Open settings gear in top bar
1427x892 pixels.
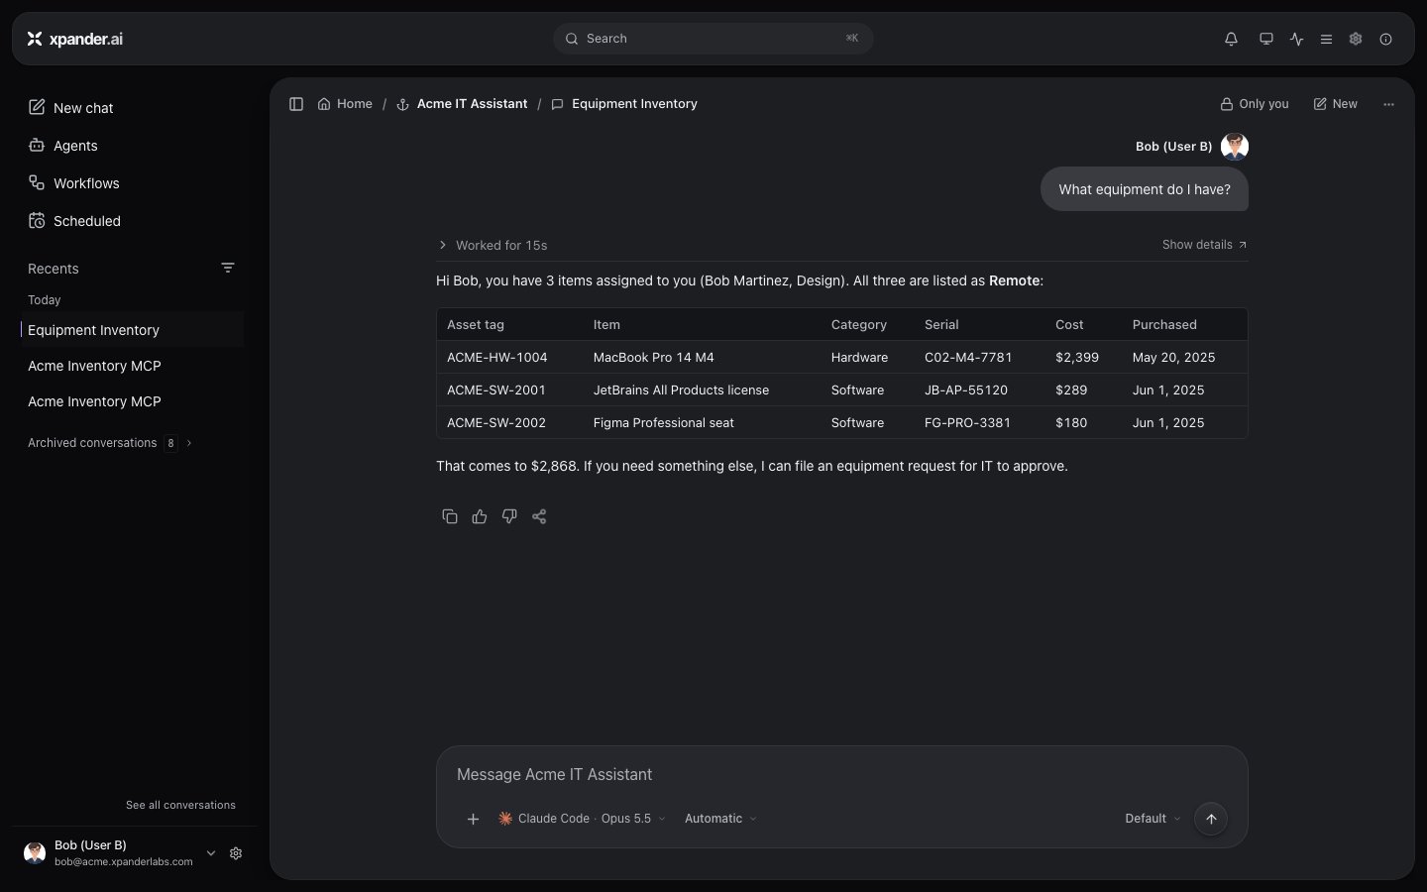[x=1356, y=39]
